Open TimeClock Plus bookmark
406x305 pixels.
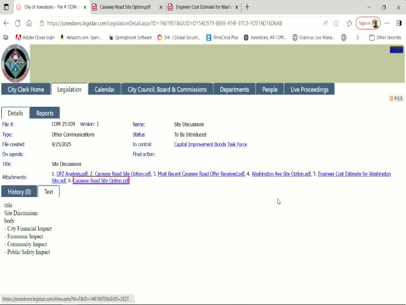222,37
